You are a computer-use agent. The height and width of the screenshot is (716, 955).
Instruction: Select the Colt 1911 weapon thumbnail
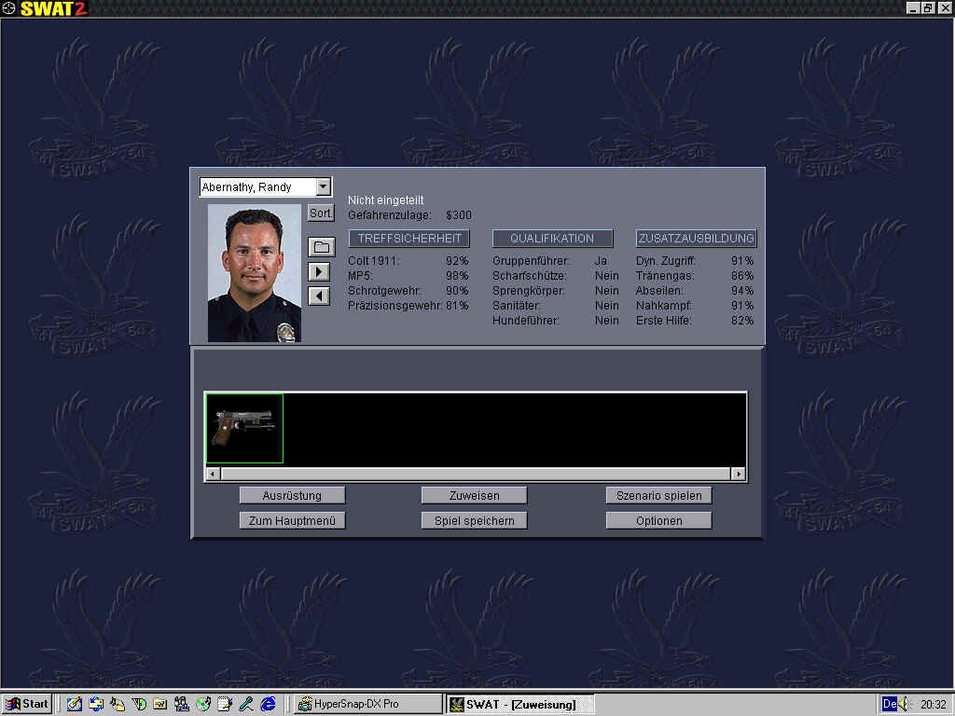click(243, 429)
